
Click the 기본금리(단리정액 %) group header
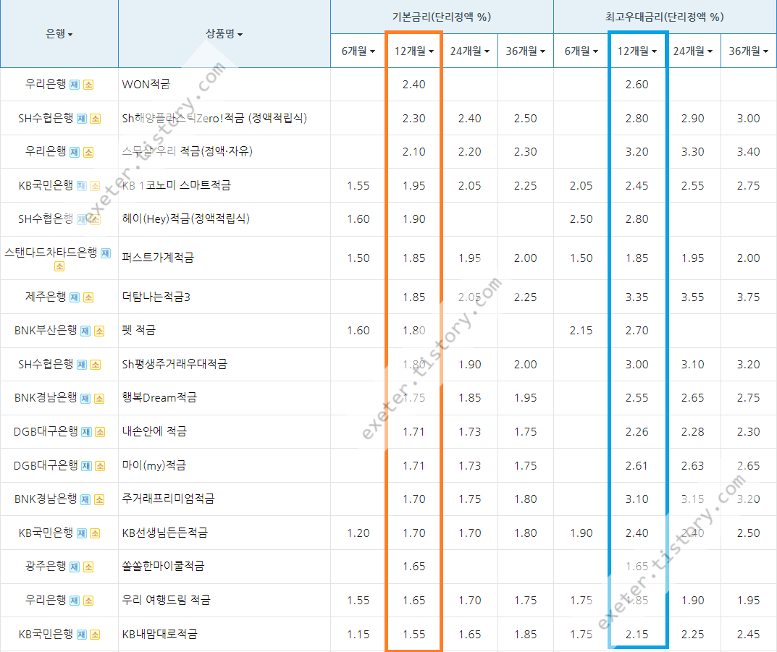pyautogui.click(x=442, y=17)
